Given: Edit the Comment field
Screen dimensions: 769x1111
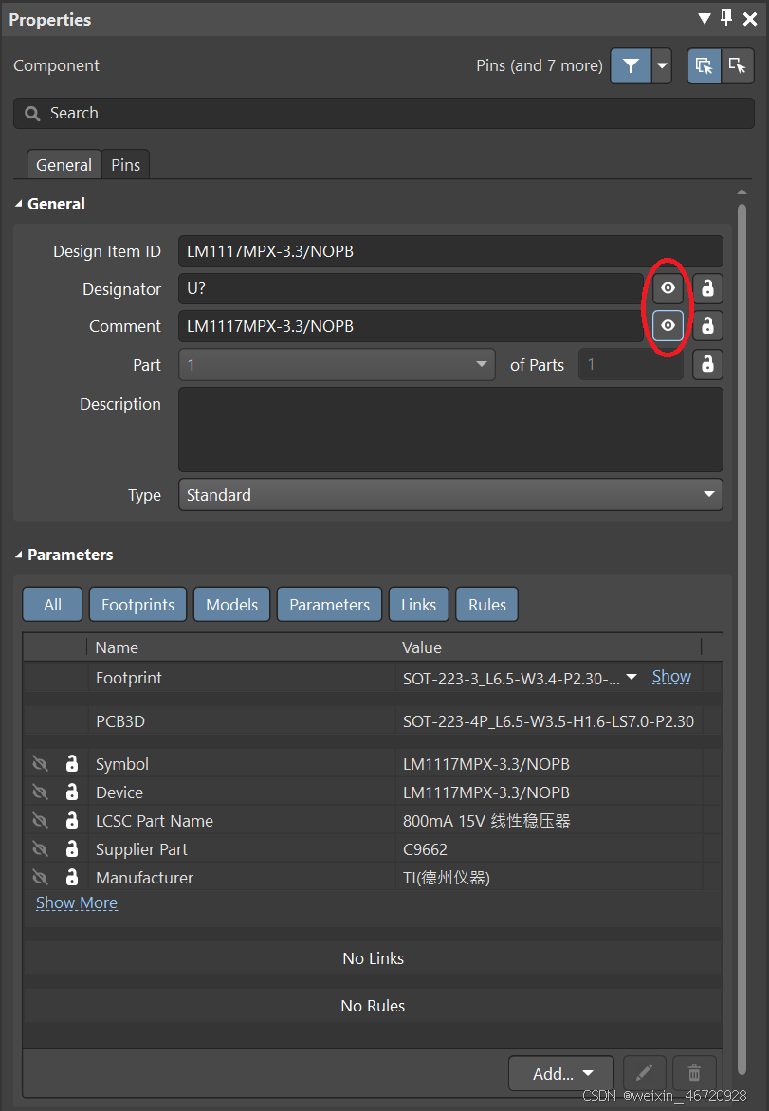Looking at the screenshot, I should [412, 326].
